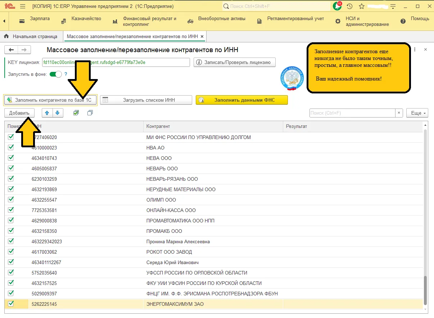Uncheck the ЭНЕРГОМАКСИМУМ ЗАО row checkbox
Screen dimensions: 434x318
point(11,304)
